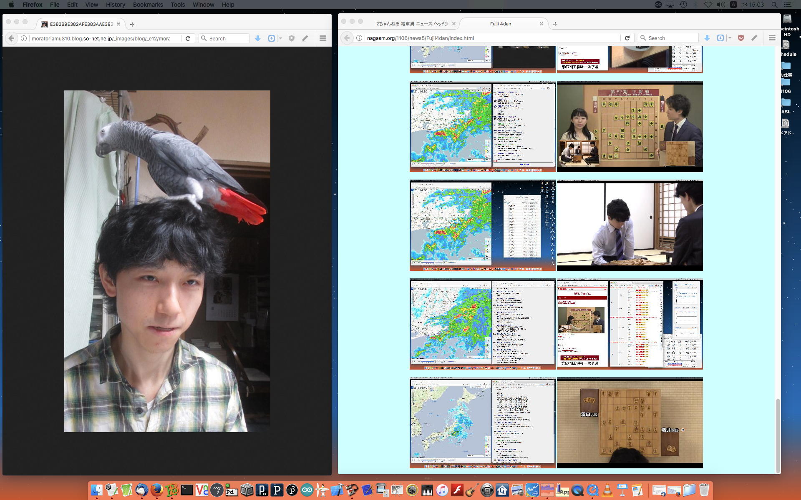Expand dropdown arrow beside right window pocket icon
The image size is (801, 500).
tap(730, 38)
